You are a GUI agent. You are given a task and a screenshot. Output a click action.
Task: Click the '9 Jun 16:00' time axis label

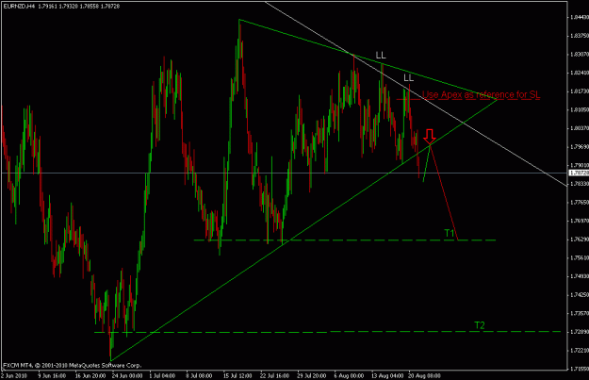(51, 375)
